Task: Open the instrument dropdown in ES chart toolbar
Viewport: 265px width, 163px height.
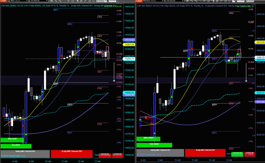Action: click(x=155, y=1)
